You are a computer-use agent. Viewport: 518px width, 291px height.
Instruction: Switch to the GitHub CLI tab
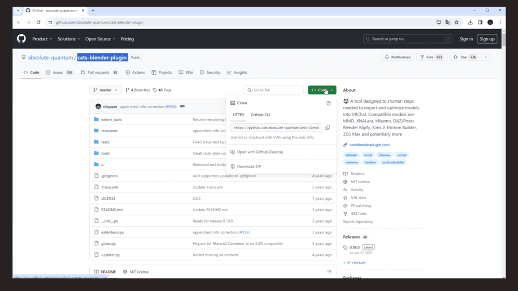click(x=260, y=115)
